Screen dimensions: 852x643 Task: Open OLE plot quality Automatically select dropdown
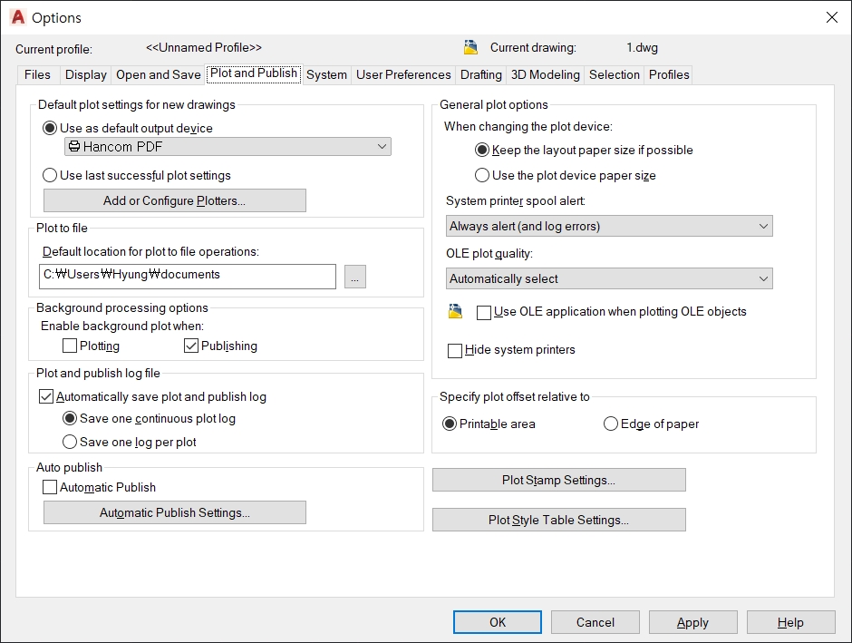point(609,278)
